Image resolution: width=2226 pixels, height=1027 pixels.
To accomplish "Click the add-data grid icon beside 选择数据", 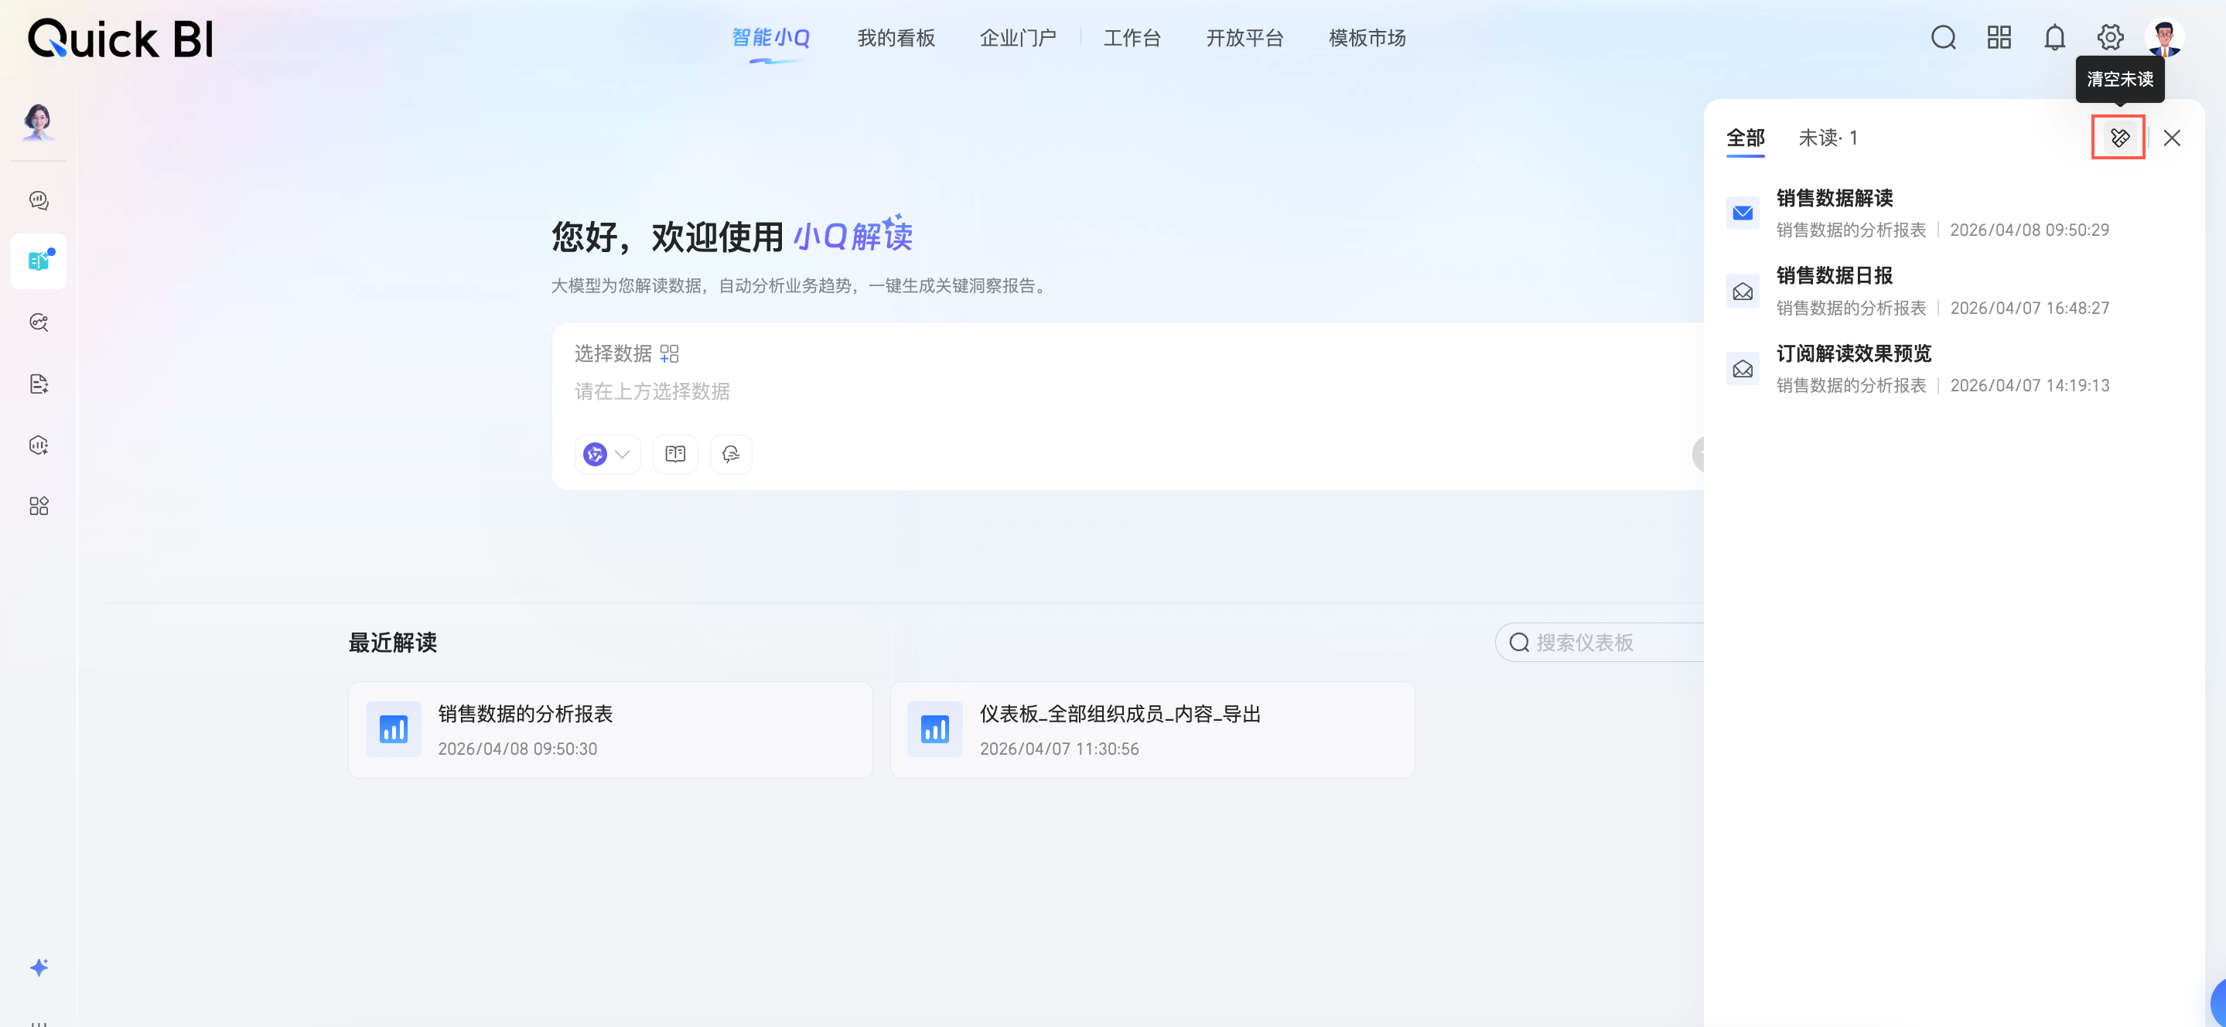I will (670, 353).
